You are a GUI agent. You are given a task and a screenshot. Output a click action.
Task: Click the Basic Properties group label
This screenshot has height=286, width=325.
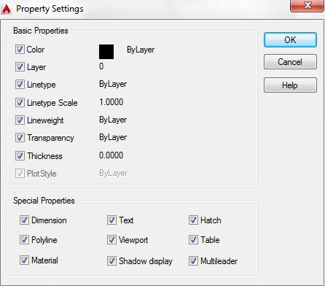[41, 31]
